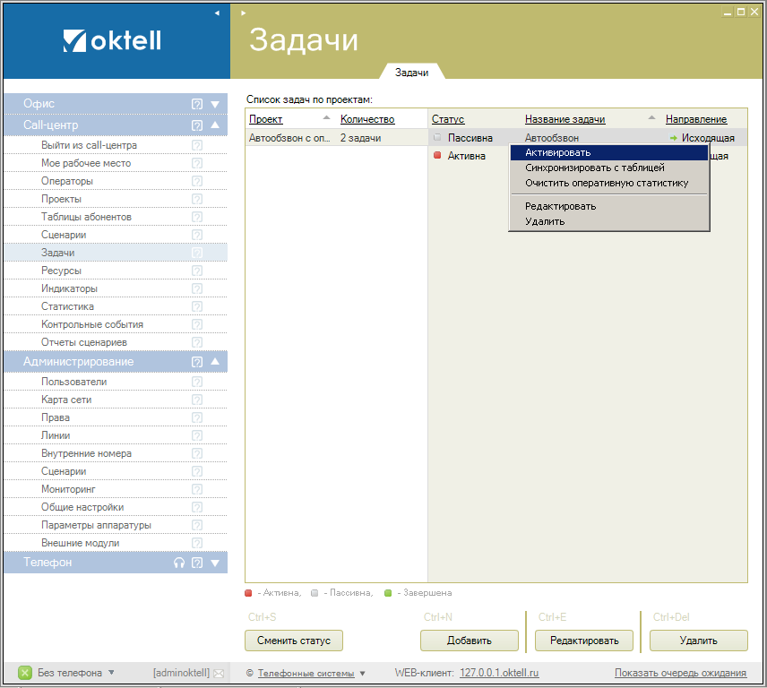The width and height of the screenshot is (767, 688).
Task: Open the Без телефона dropdown arrow
Action: (111, 673)
